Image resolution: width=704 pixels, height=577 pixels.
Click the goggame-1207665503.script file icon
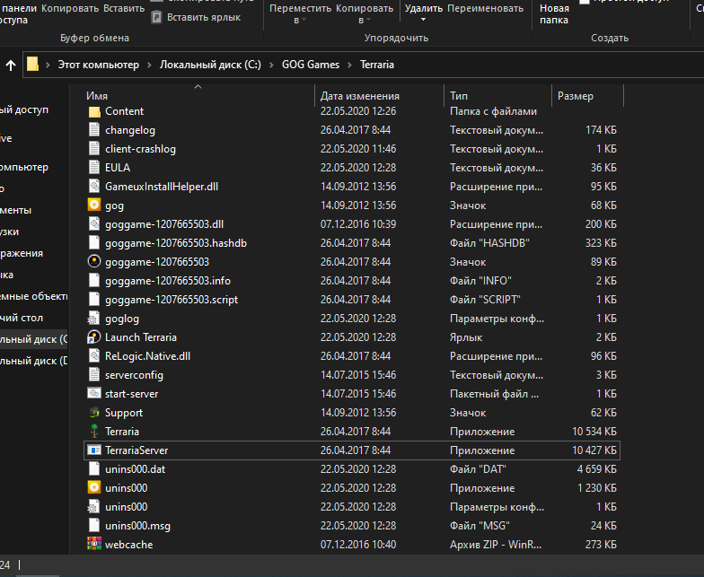[x=94, y=300]
